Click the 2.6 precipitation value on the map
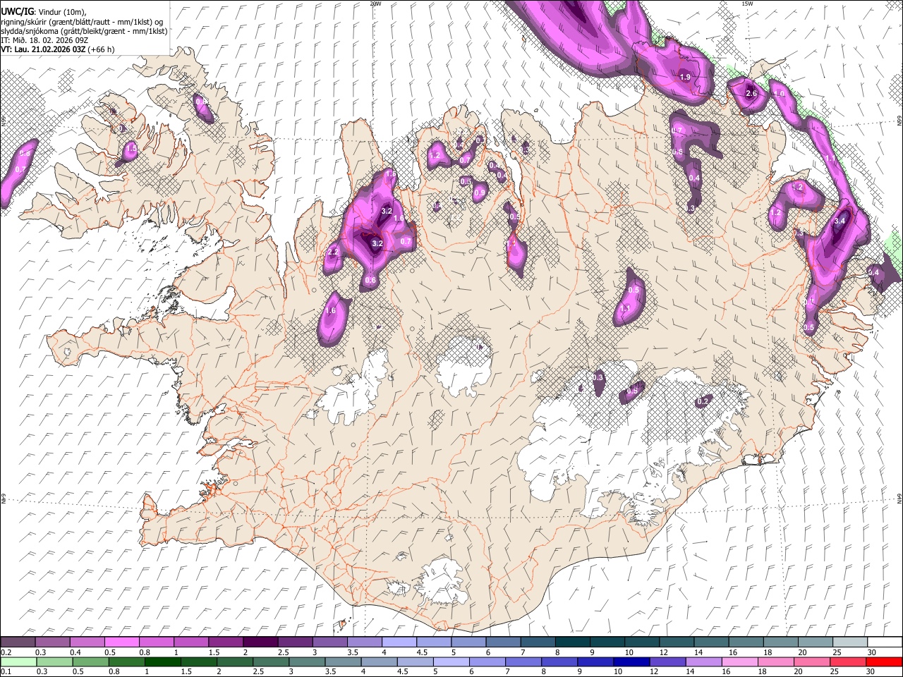This screenshot has width=903, height=677. coord(751,93)
